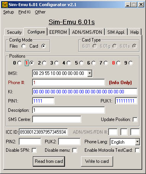Switch to the Security tab

(14, 32)
